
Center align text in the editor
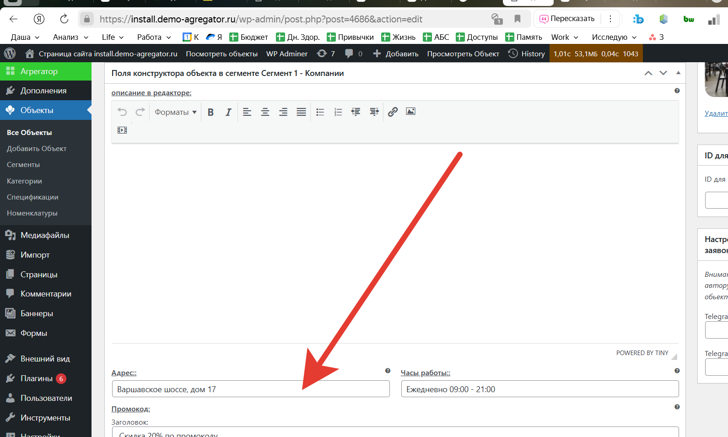[265, 112]
